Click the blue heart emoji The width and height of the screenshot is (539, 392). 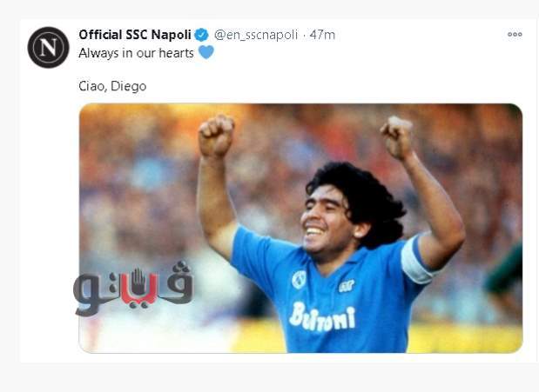click(206, 52)
